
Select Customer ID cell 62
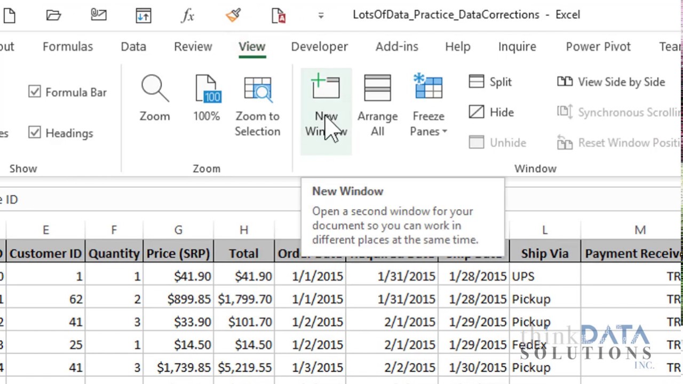point(45,299)
